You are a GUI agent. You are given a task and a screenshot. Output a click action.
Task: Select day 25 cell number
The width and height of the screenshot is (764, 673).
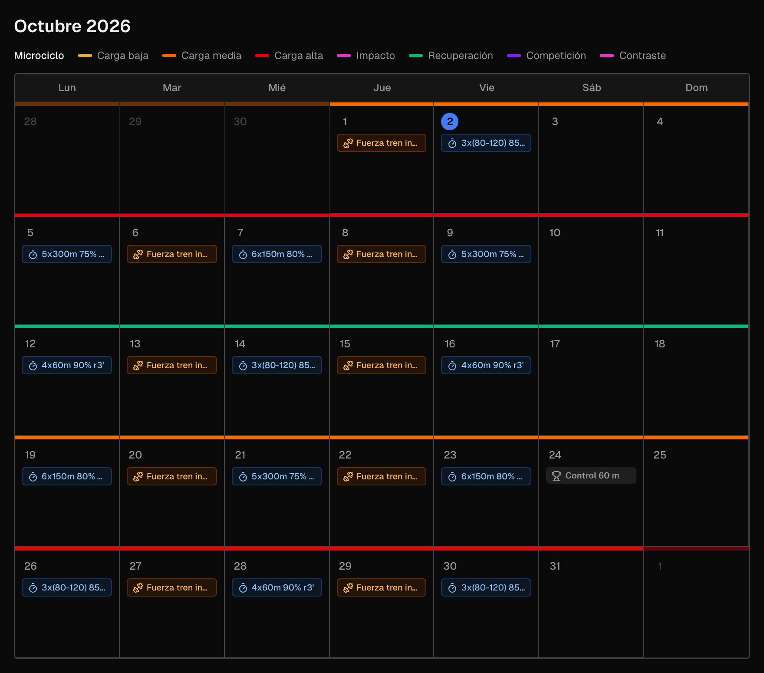click(660, 455)
